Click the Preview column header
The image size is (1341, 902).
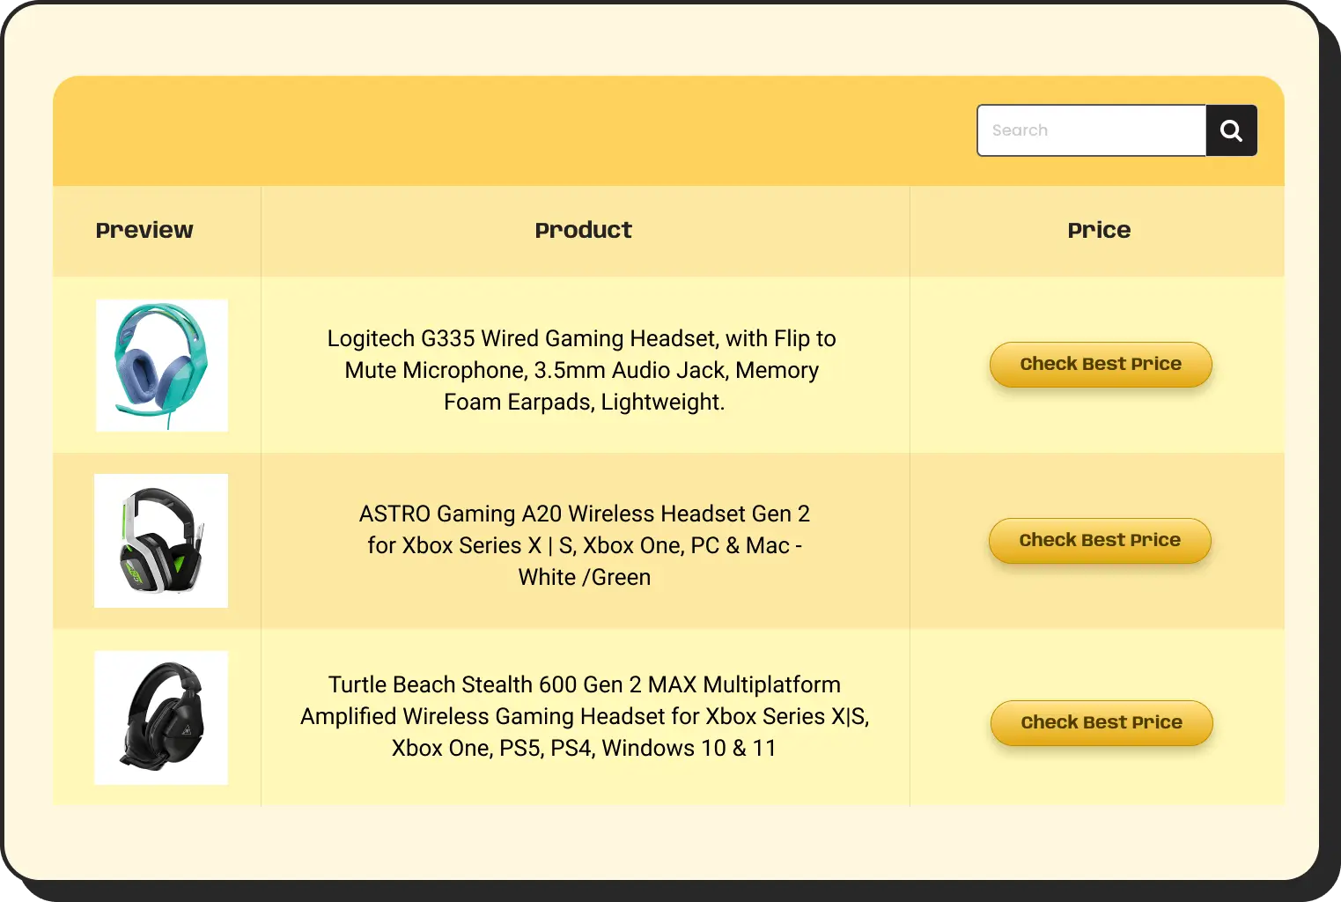(144, 231)
